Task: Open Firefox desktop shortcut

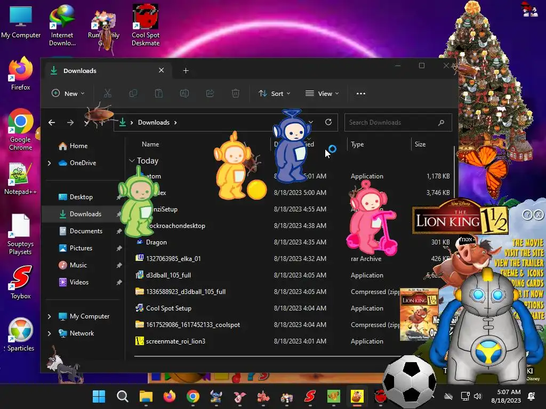Action: [21, 73]
